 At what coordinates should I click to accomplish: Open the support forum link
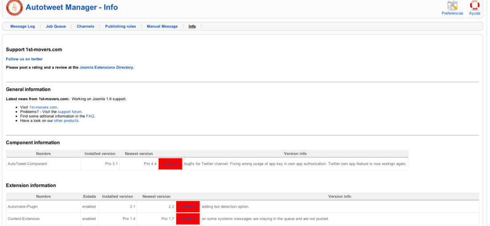click(x=69, y=111)
